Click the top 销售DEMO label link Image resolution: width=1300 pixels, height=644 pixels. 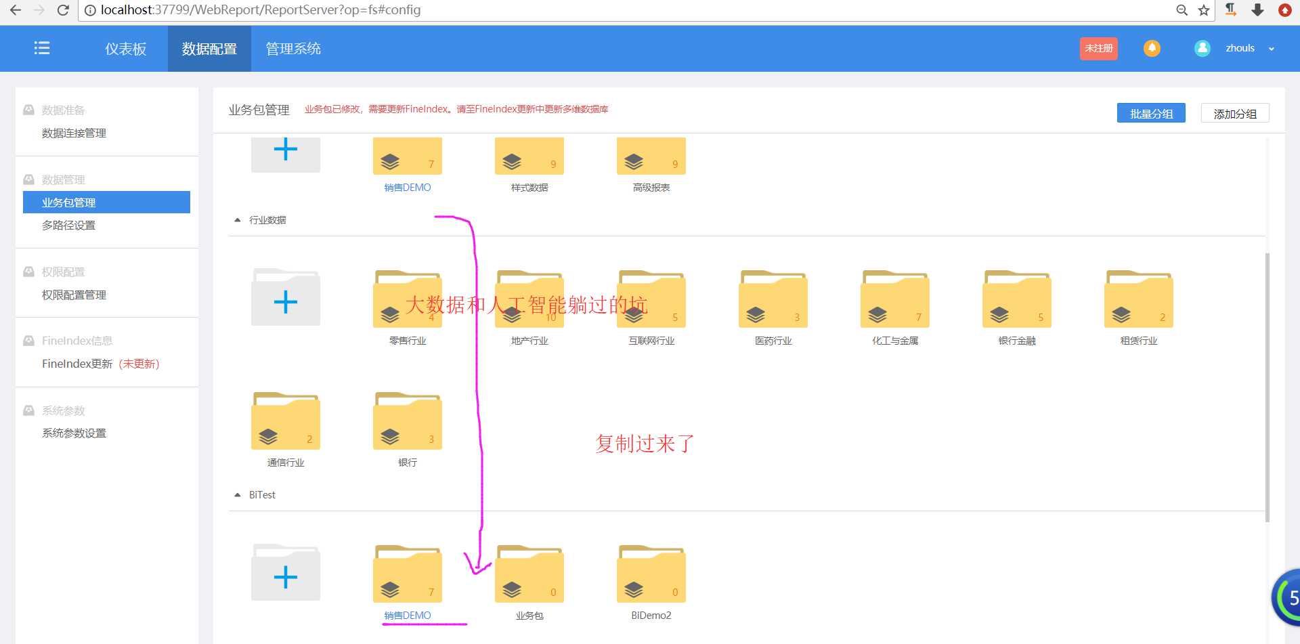pos(408,188)
